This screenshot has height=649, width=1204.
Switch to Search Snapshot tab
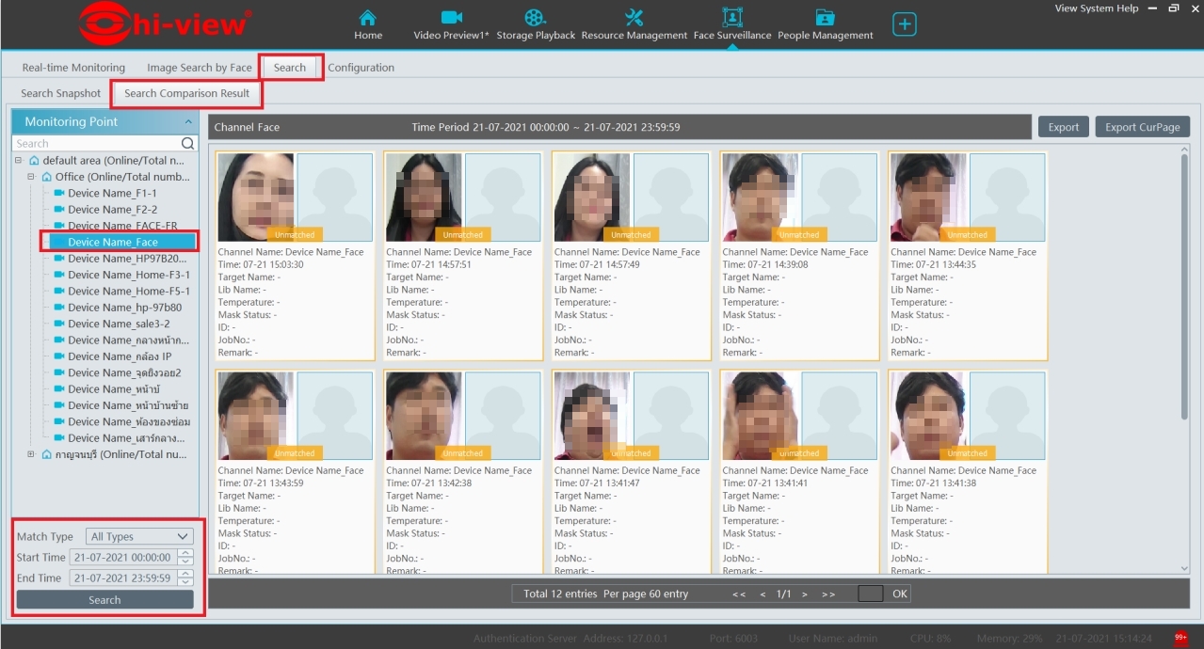point(60,93)
